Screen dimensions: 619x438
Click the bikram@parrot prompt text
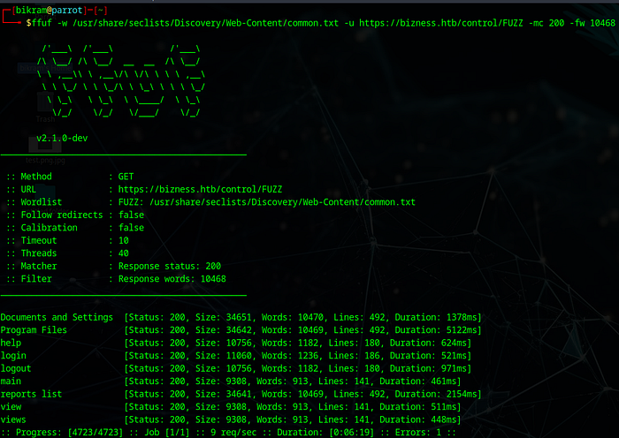[x=49, y=11]
